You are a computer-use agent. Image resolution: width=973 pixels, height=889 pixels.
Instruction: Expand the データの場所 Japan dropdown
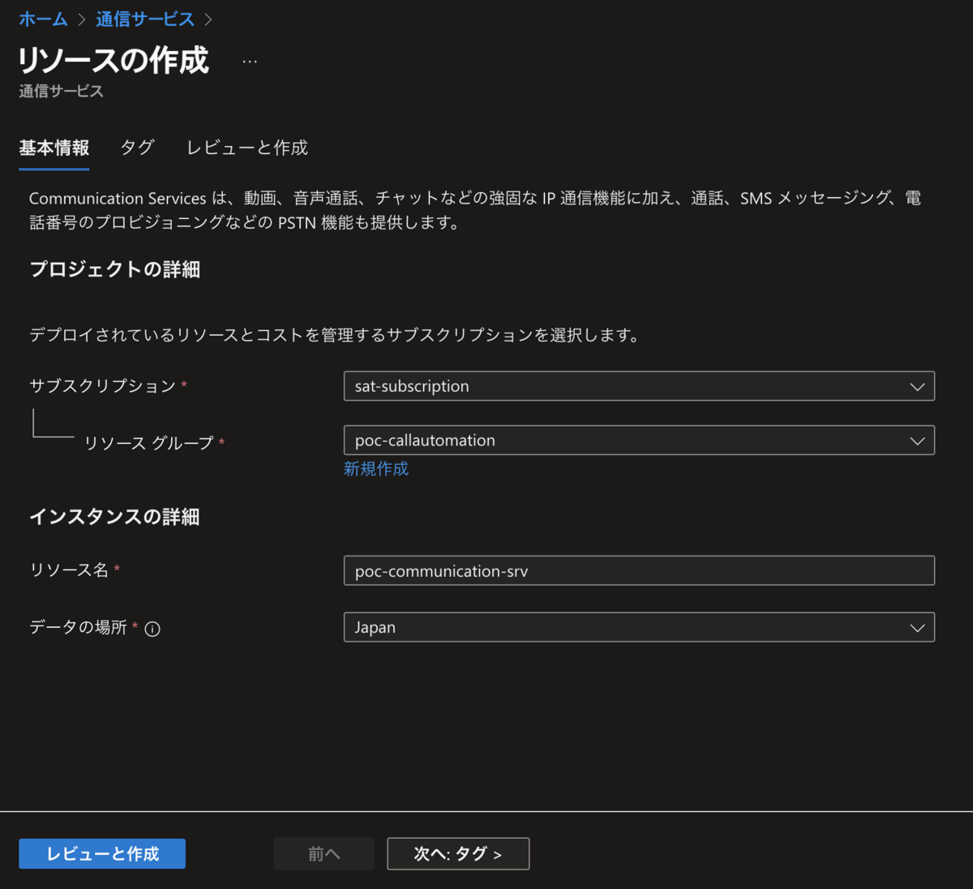639,627
